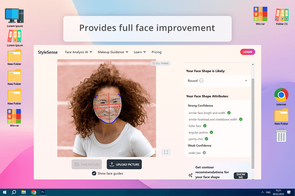Click checkmark beside similar forehead and cheekbone width
This screenshot has height=196, width=295.
(241, 119)
